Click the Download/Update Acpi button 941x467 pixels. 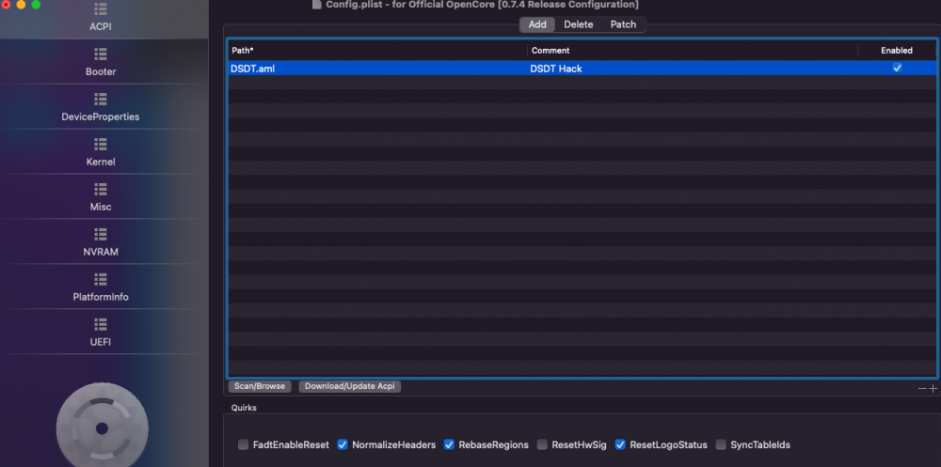(350, 387)
